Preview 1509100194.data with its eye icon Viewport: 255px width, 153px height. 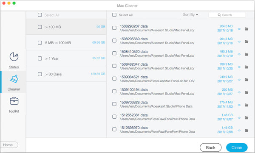tap(239, 92)
